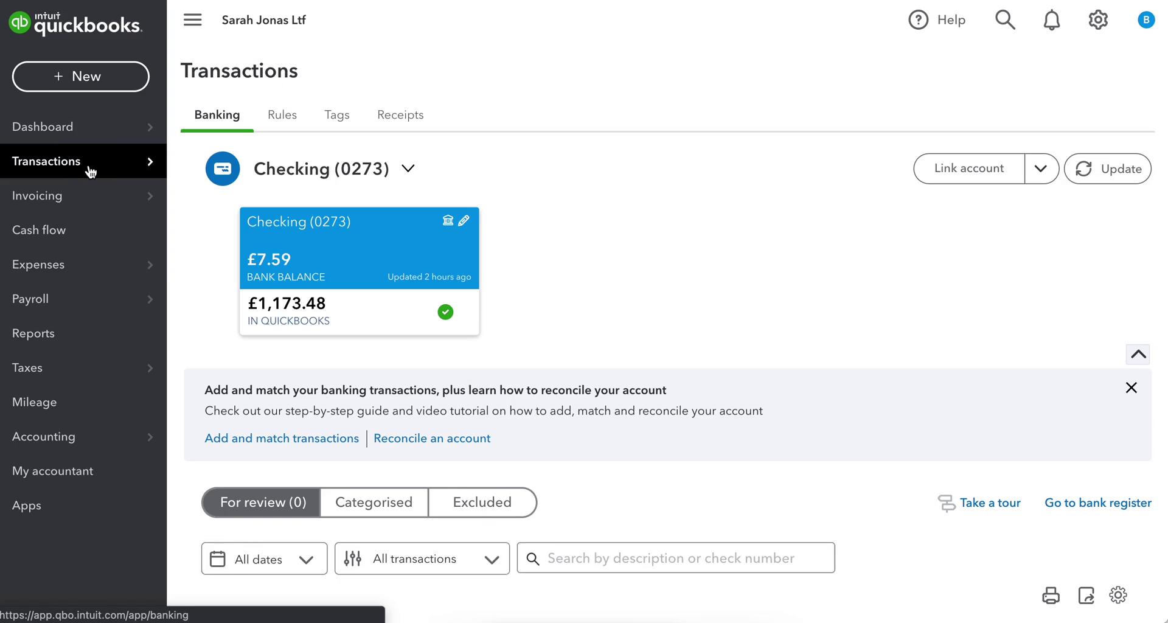This screenshot has width=1168, height=623.
Task: Click the bank icon on Checking card
Action: pos(448,220)
